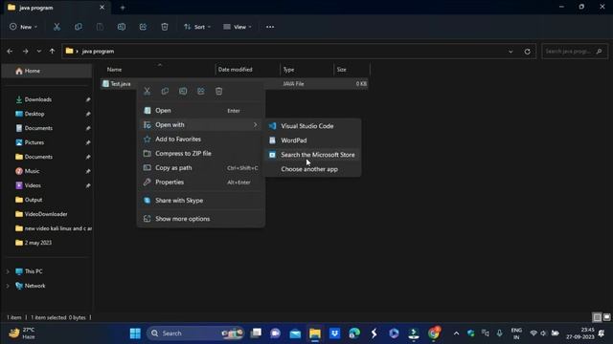Screen dimensions: 613x344
Task: Click the Cut icon in the toolbar
Action: coord(57,27)
